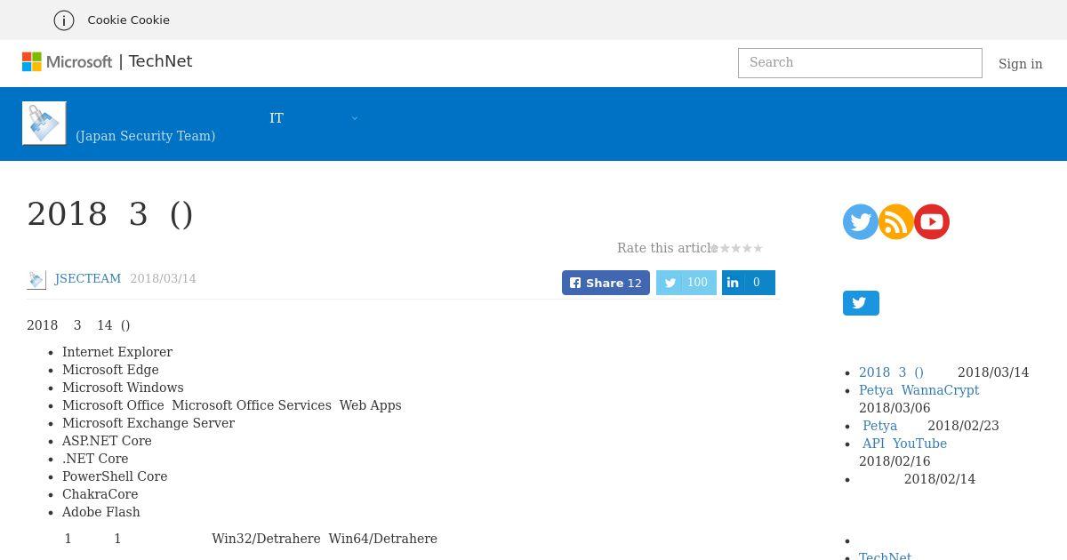This screenshot has height=560, width=1067.
Task: Select the Adobe Flash list item
Action: (101, 512)
